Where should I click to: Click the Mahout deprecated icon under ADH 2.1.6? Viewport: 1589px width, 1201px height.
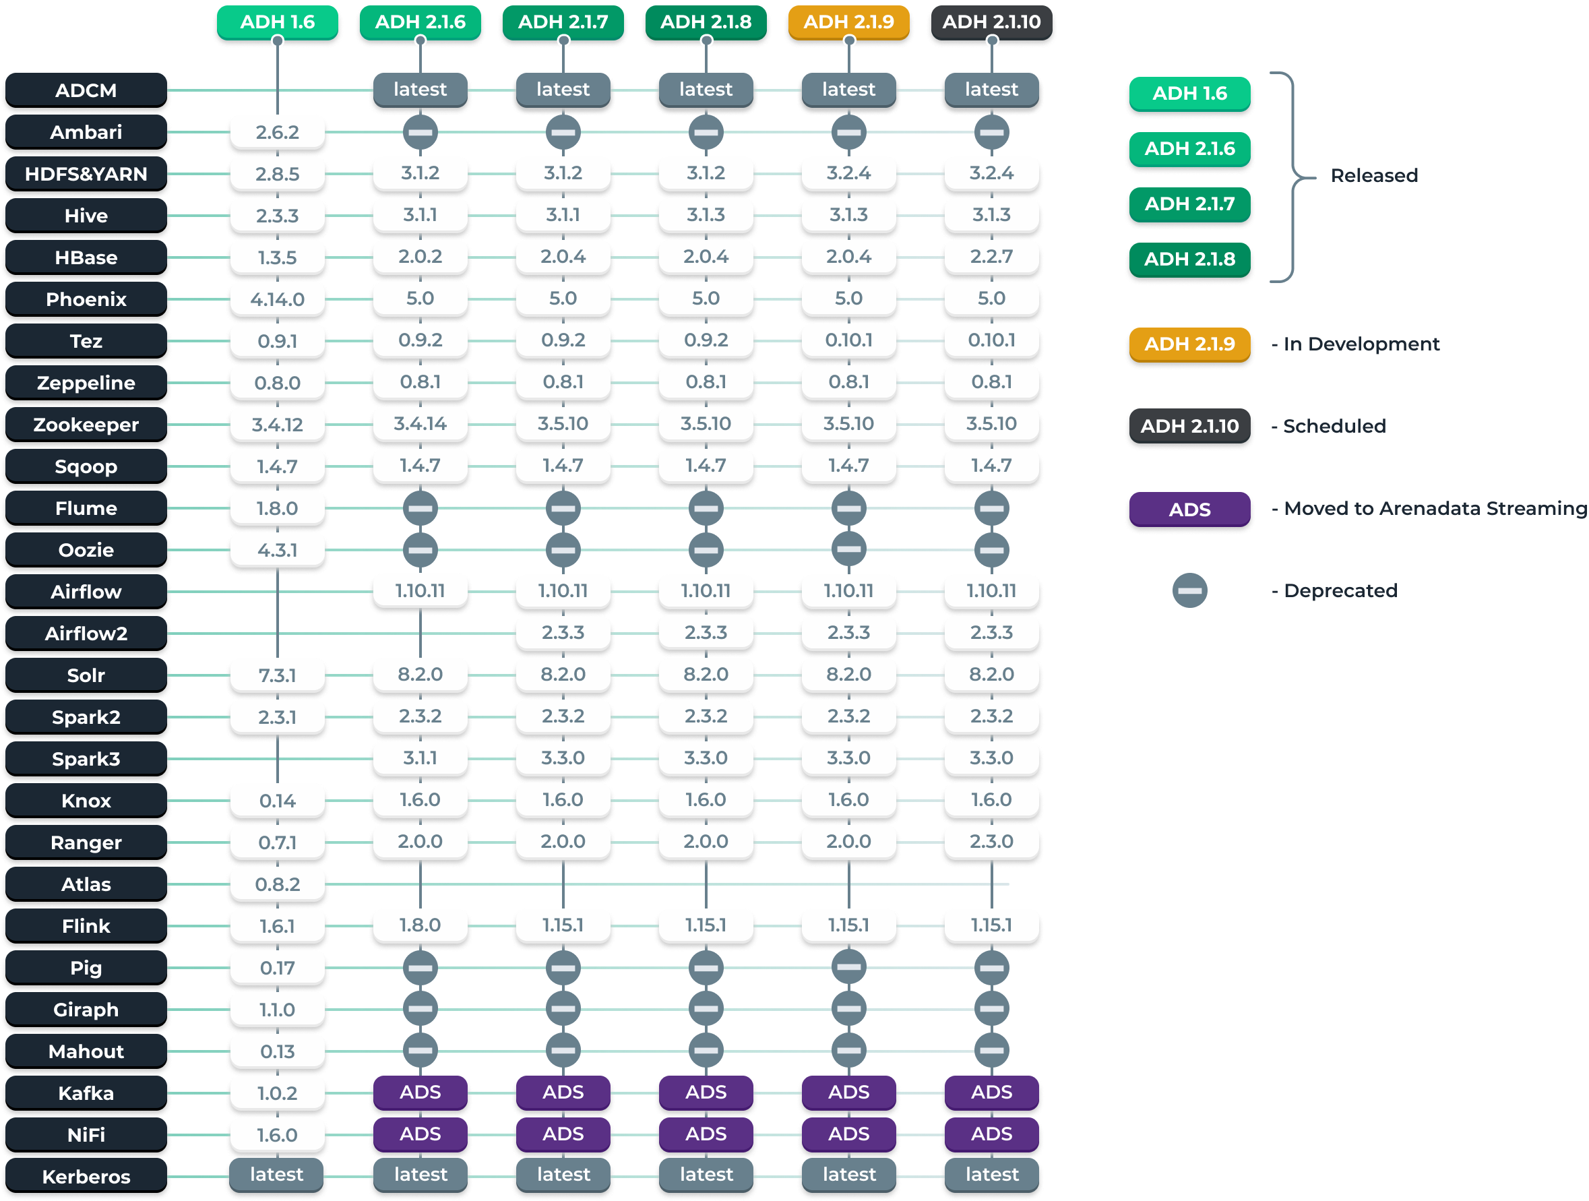coord(420,1050)
